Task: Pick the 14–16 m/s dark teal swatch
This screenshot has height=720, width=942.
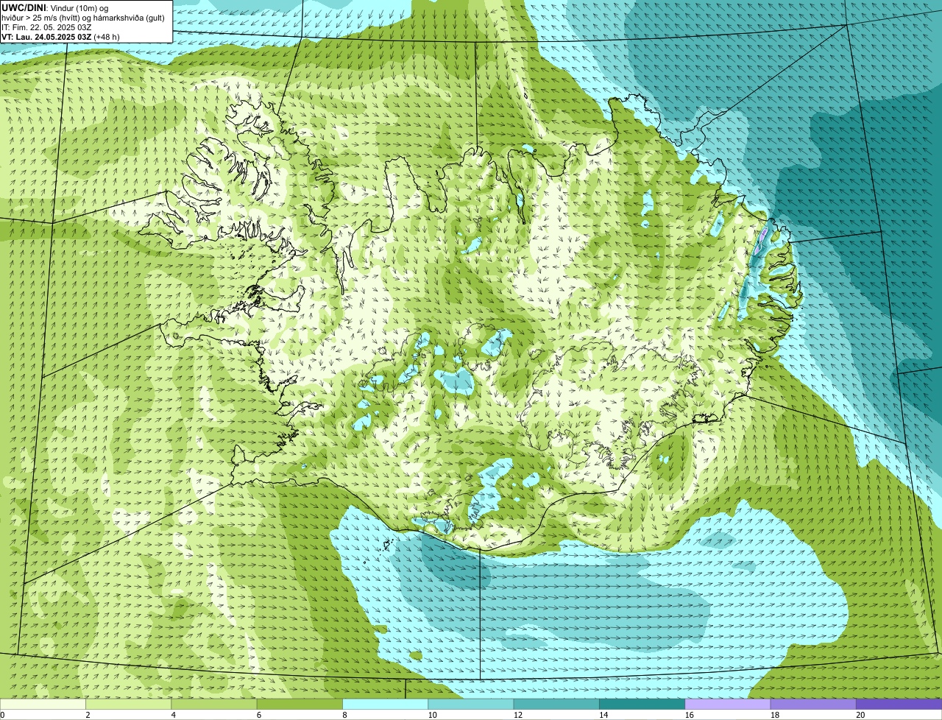Action: click(642, 704)
